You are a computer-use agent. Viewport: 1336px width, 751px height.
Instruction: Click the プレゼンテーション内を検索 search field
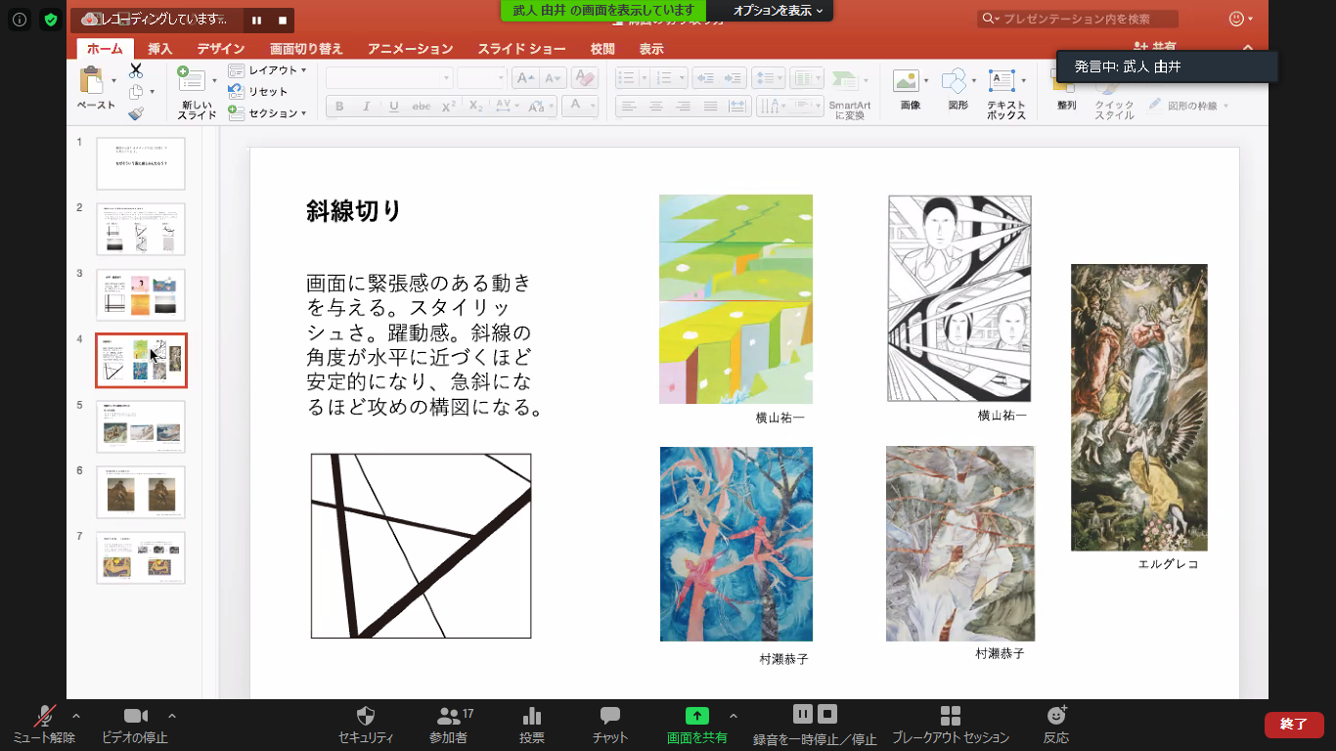(1078, 19)
